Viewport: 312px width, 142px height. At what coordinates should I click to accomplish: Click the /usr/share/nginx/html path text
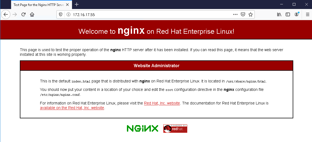coord(246,81)
